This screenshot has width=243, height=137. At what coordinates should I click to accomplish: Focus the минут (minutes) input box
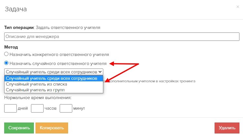pos(66,108)
